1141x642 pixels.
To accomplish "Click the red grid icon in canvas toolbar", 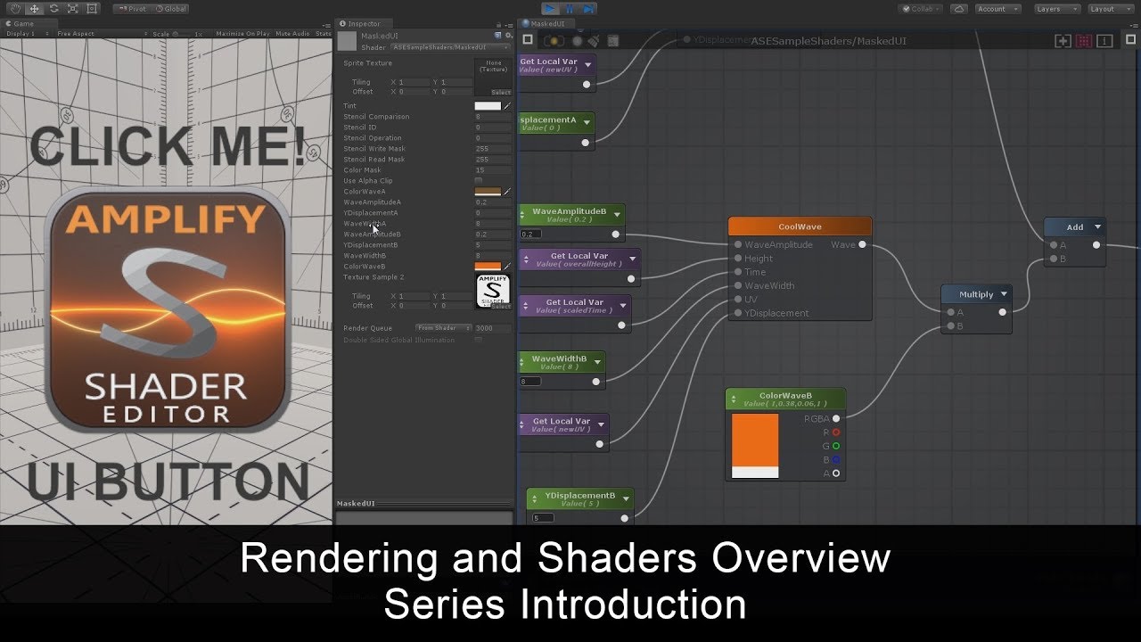I will click(1084, 41).
